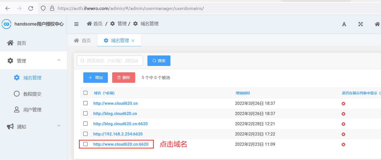The image size is (381, 160).
Task: Open font size settings (A icon)
Action: tap(344, 24)
